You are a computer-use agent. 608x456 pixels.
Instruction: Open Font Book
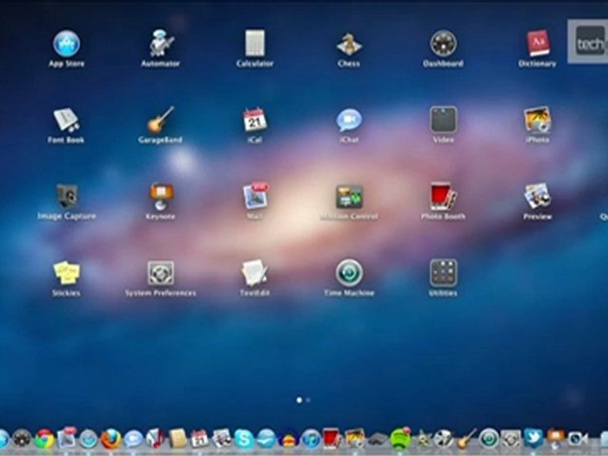coord(66,120)
